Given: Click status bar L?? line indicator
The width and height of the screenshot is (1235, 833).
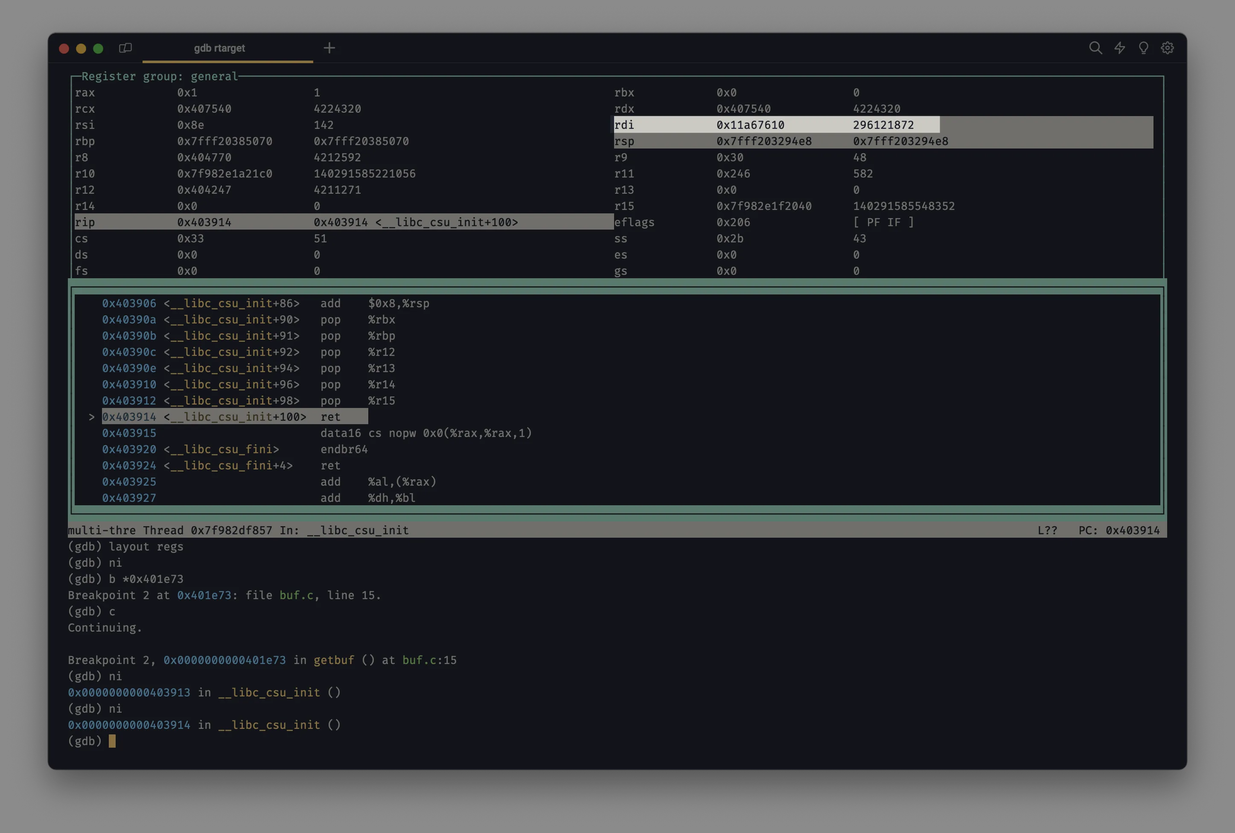Looking at the screenshot, I should 1047,530.
